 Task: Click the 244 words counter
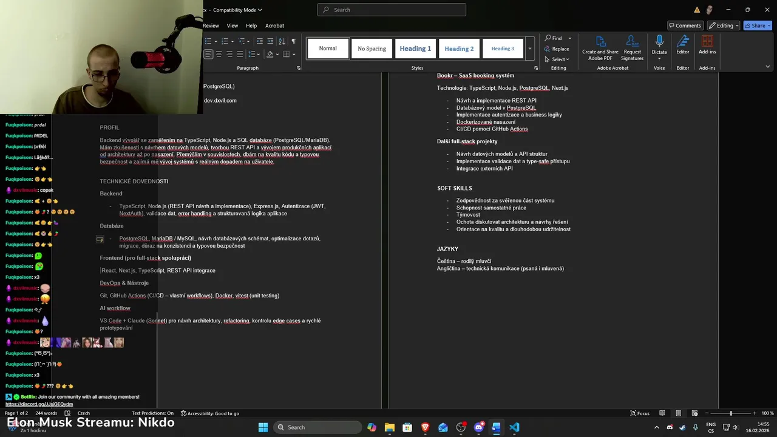point(46,413)
